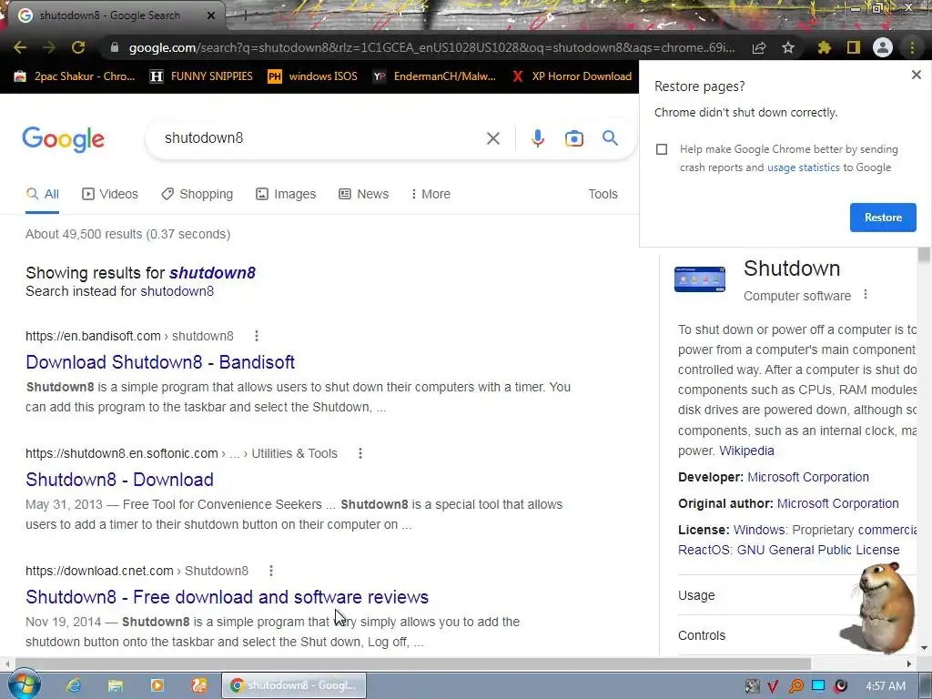932x699 pixels.
Task: Open the file explorer taskbar icon
Action: click(116, 685)
